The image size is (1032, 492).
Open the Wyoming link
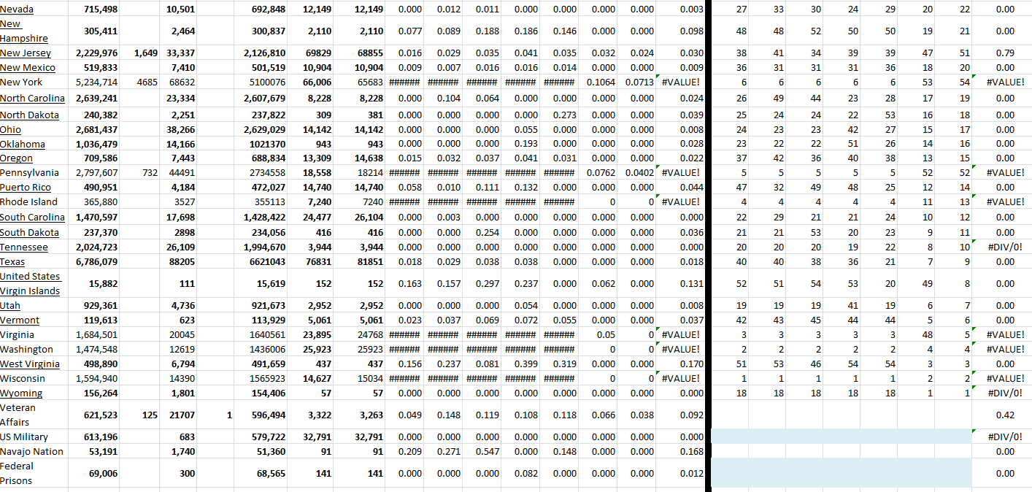point(21,393)
